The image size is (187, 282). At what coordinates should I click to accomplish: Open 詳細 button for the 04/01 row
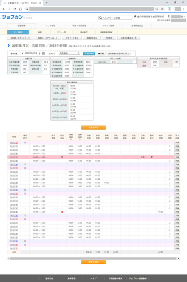pos(177,142)
